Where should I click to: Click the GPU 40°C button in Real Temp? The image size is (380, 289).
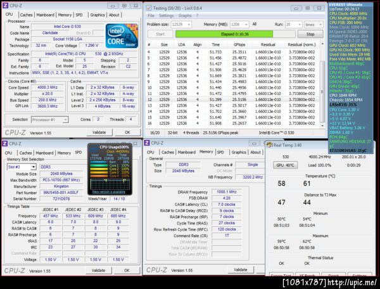coord(285,165)
